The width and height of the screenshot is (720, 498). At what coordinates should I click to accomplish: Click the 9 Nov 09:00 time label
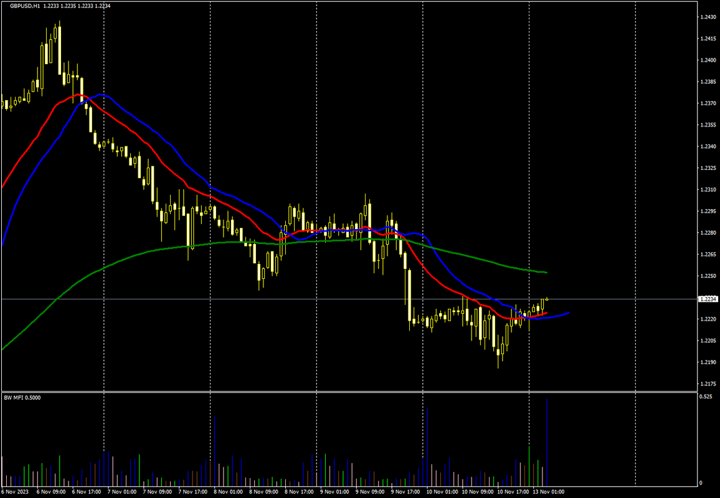pos(369,492)
